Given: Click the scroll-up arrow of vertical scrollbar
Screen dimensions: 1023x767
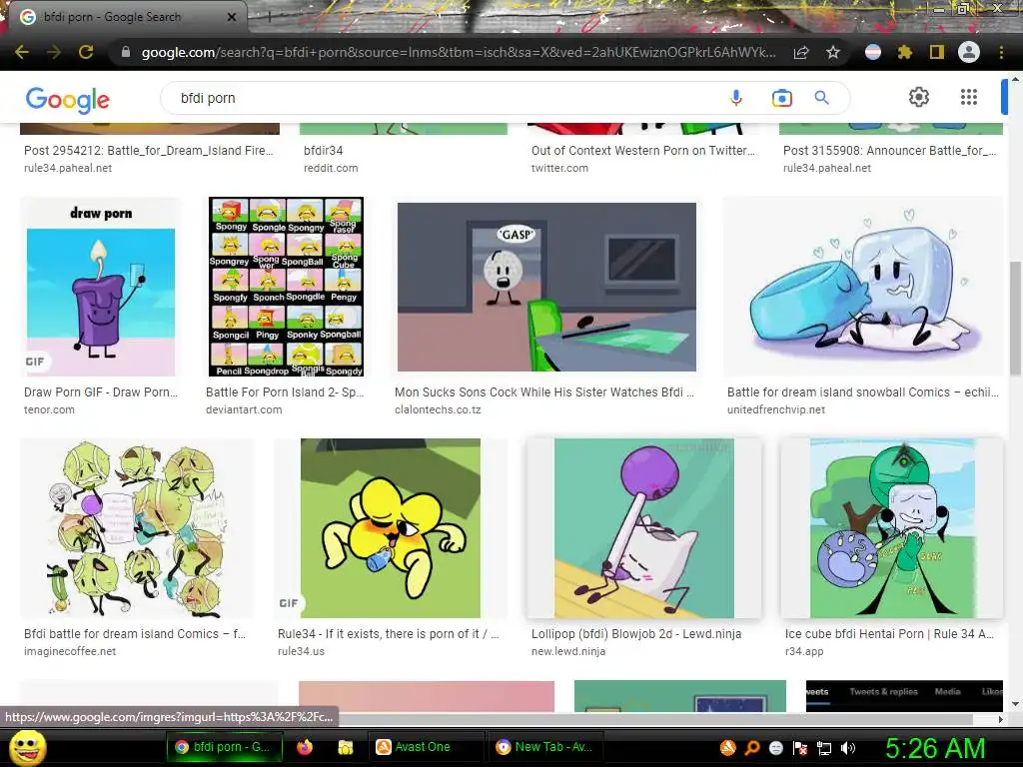Looking at the screenshot, I should click(1015, 78).
